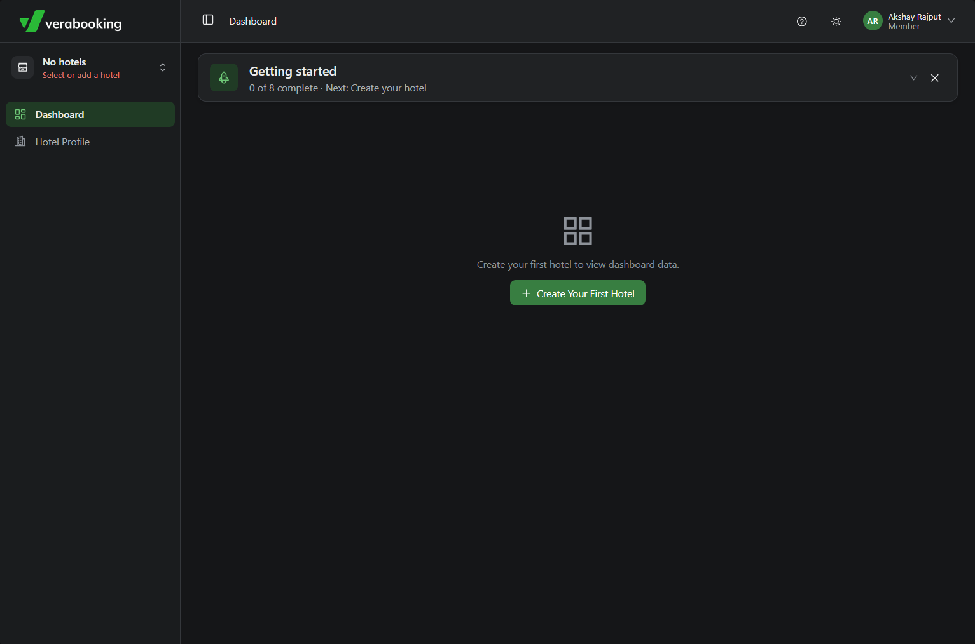This screenshot has width=975, height=644.
Task: Expand the Getting started checklist chevron
Action: tap(913, 77)
